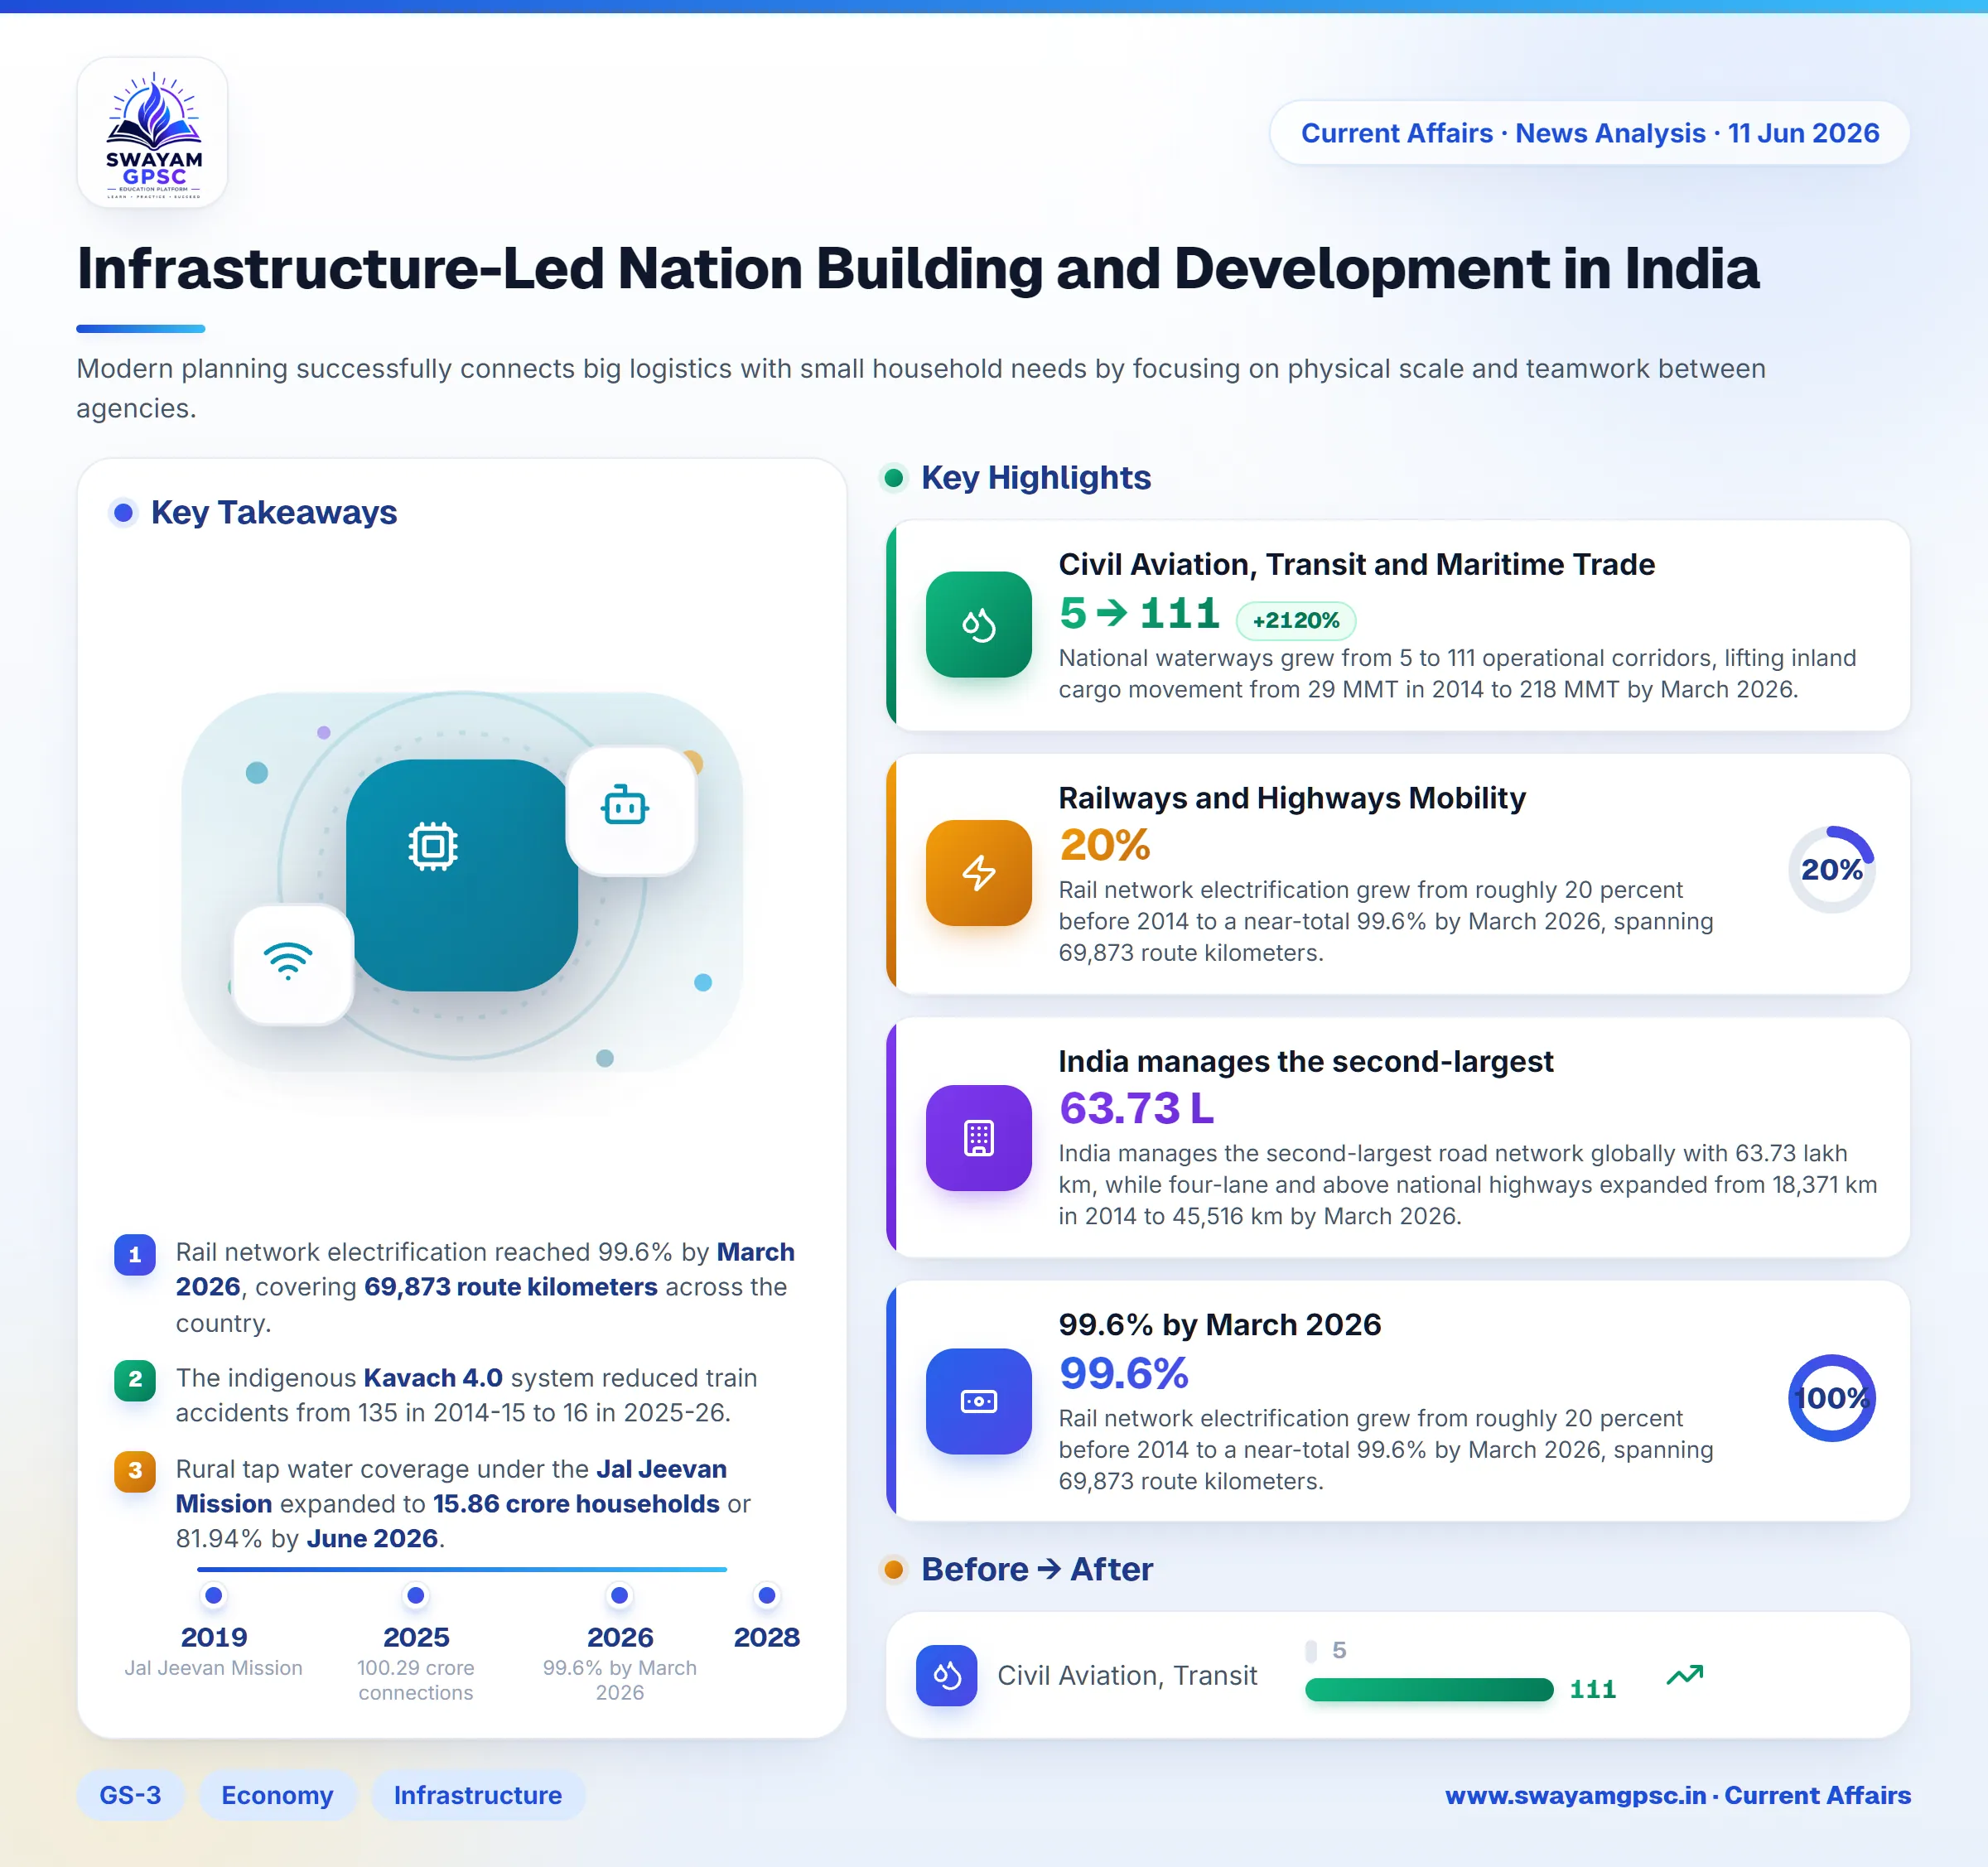
Task: Click the purple building icon
Action: click(x=978, y=1137)
